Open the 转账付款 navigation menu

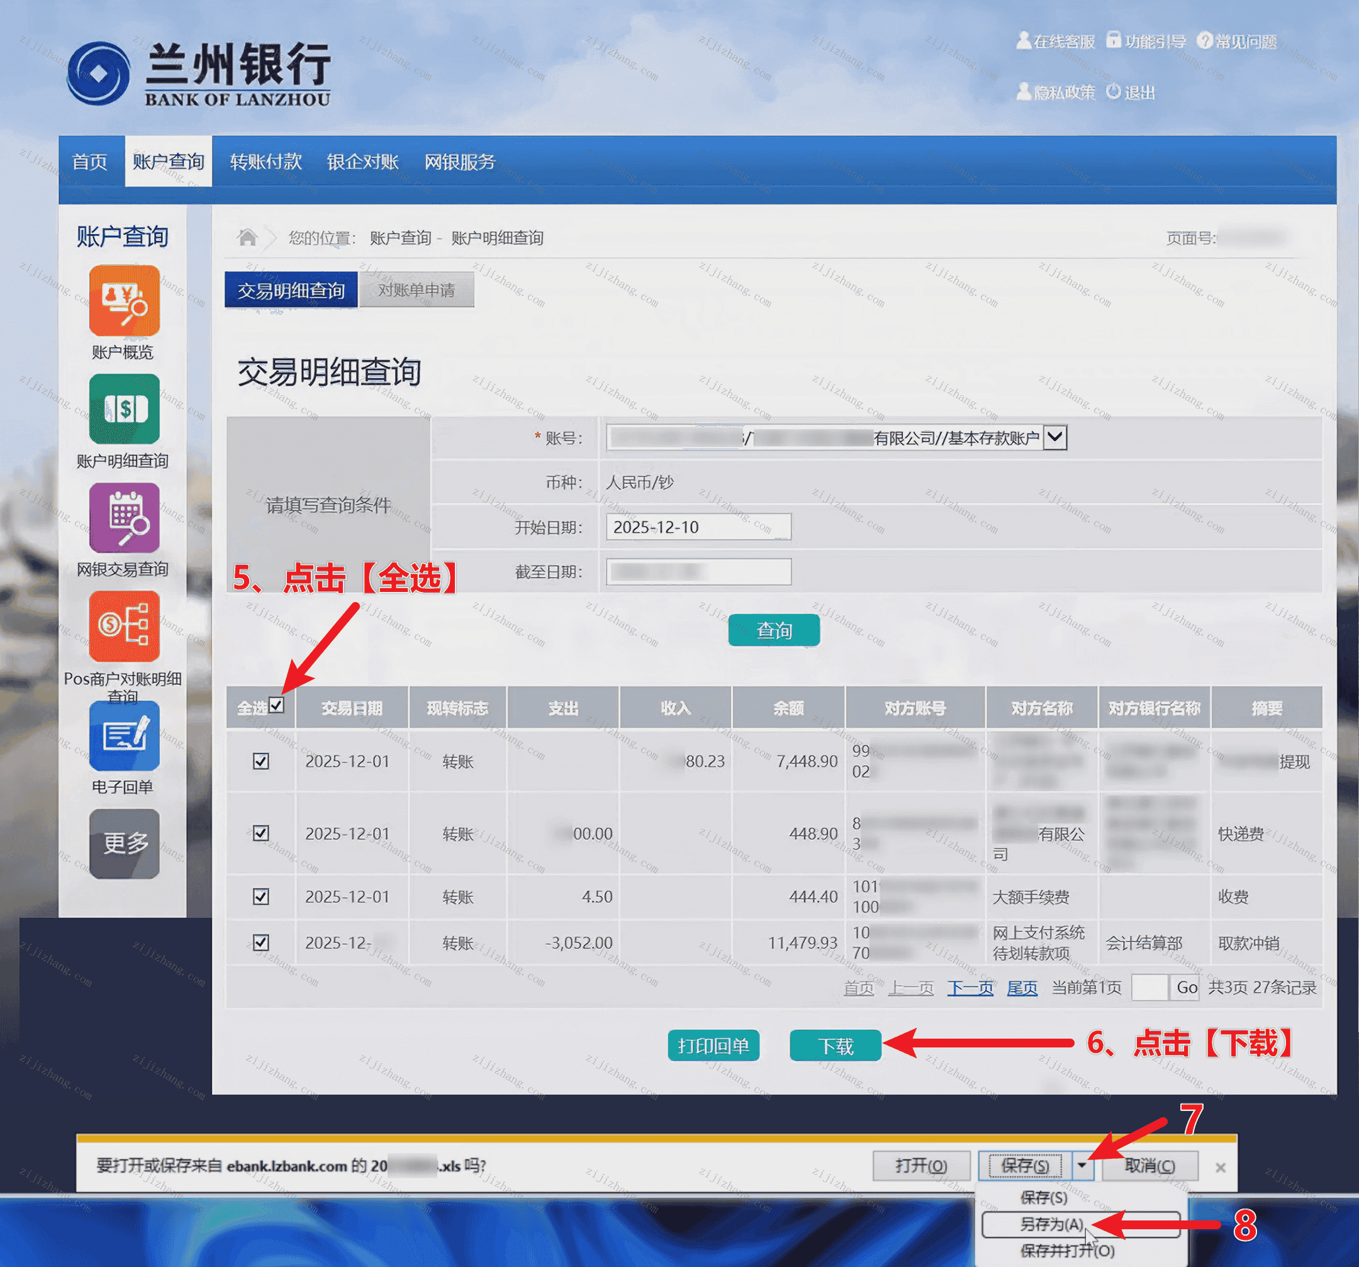(x=266, y=162)
